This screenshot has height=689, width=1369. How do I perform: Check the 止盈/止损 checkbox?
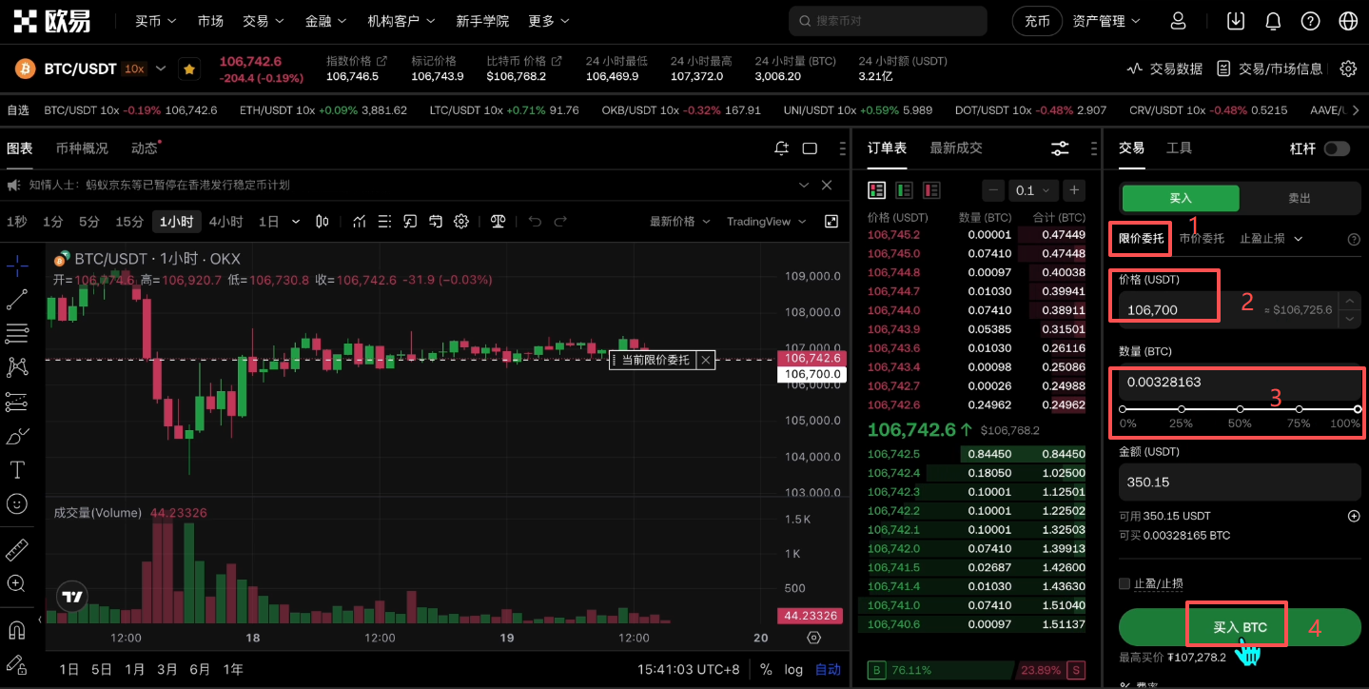pyautogui.click(x=1125, y=583)
